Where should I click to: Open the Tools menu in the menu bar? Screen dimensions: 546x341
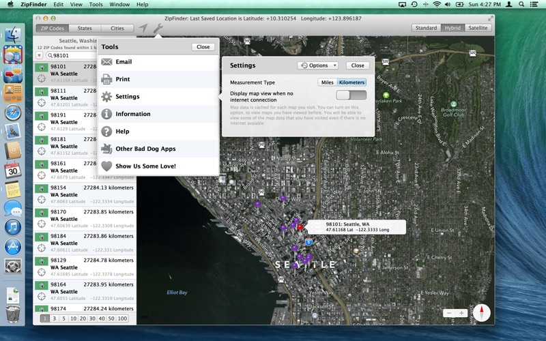[x=96, y=4]
